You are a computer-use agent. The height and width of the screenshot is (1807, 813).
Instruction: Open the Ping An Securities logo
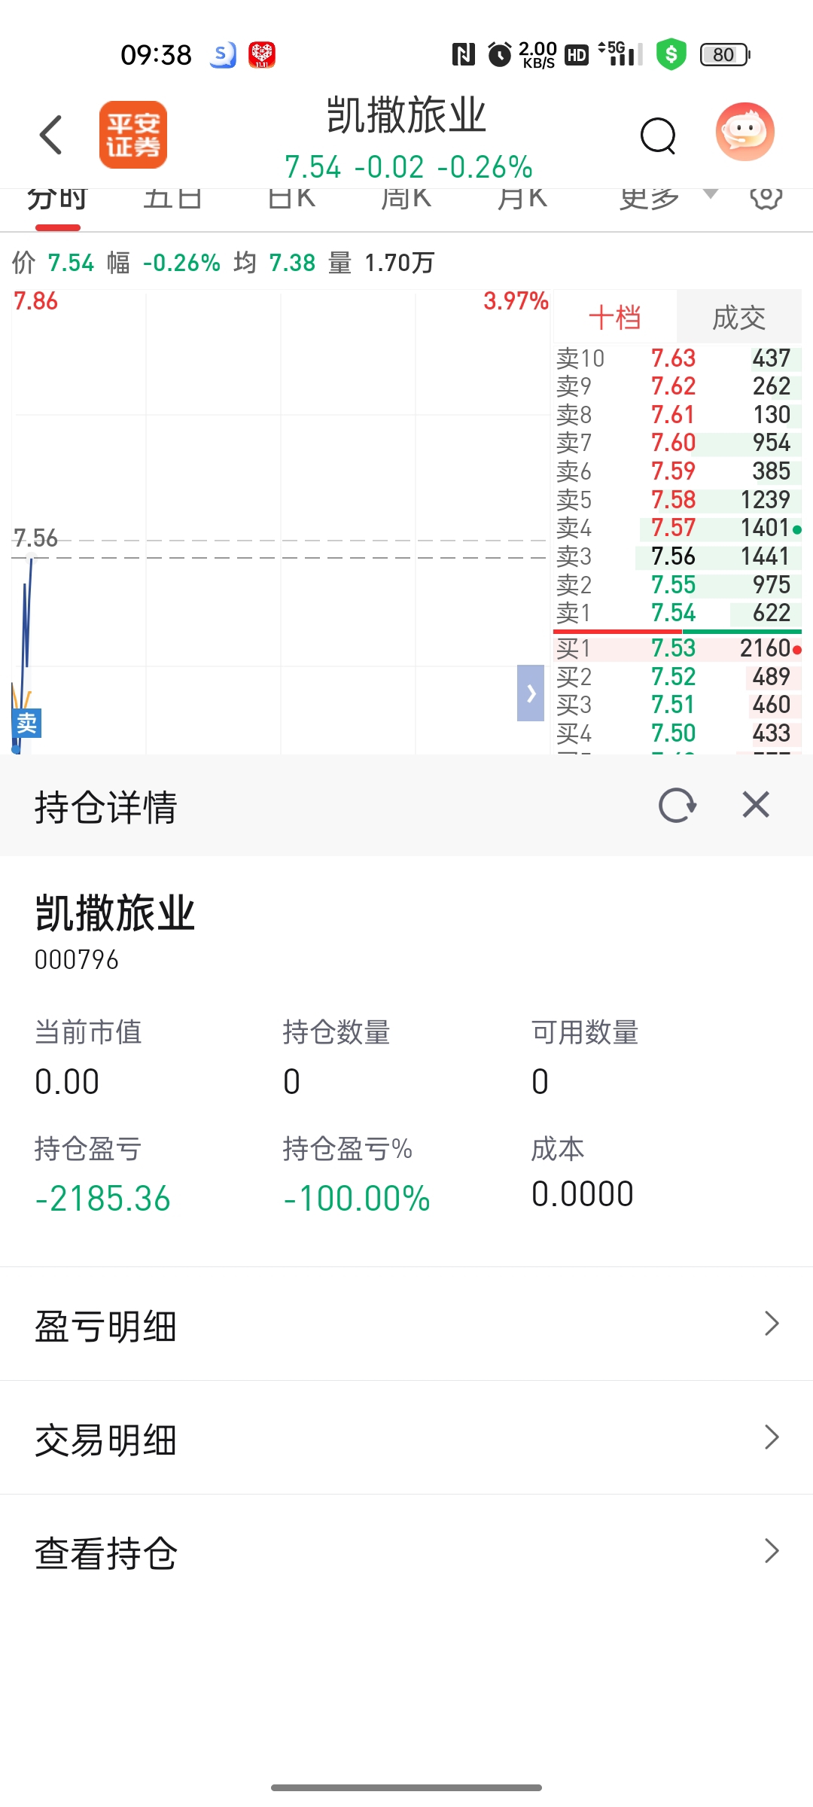coord(133,135)
